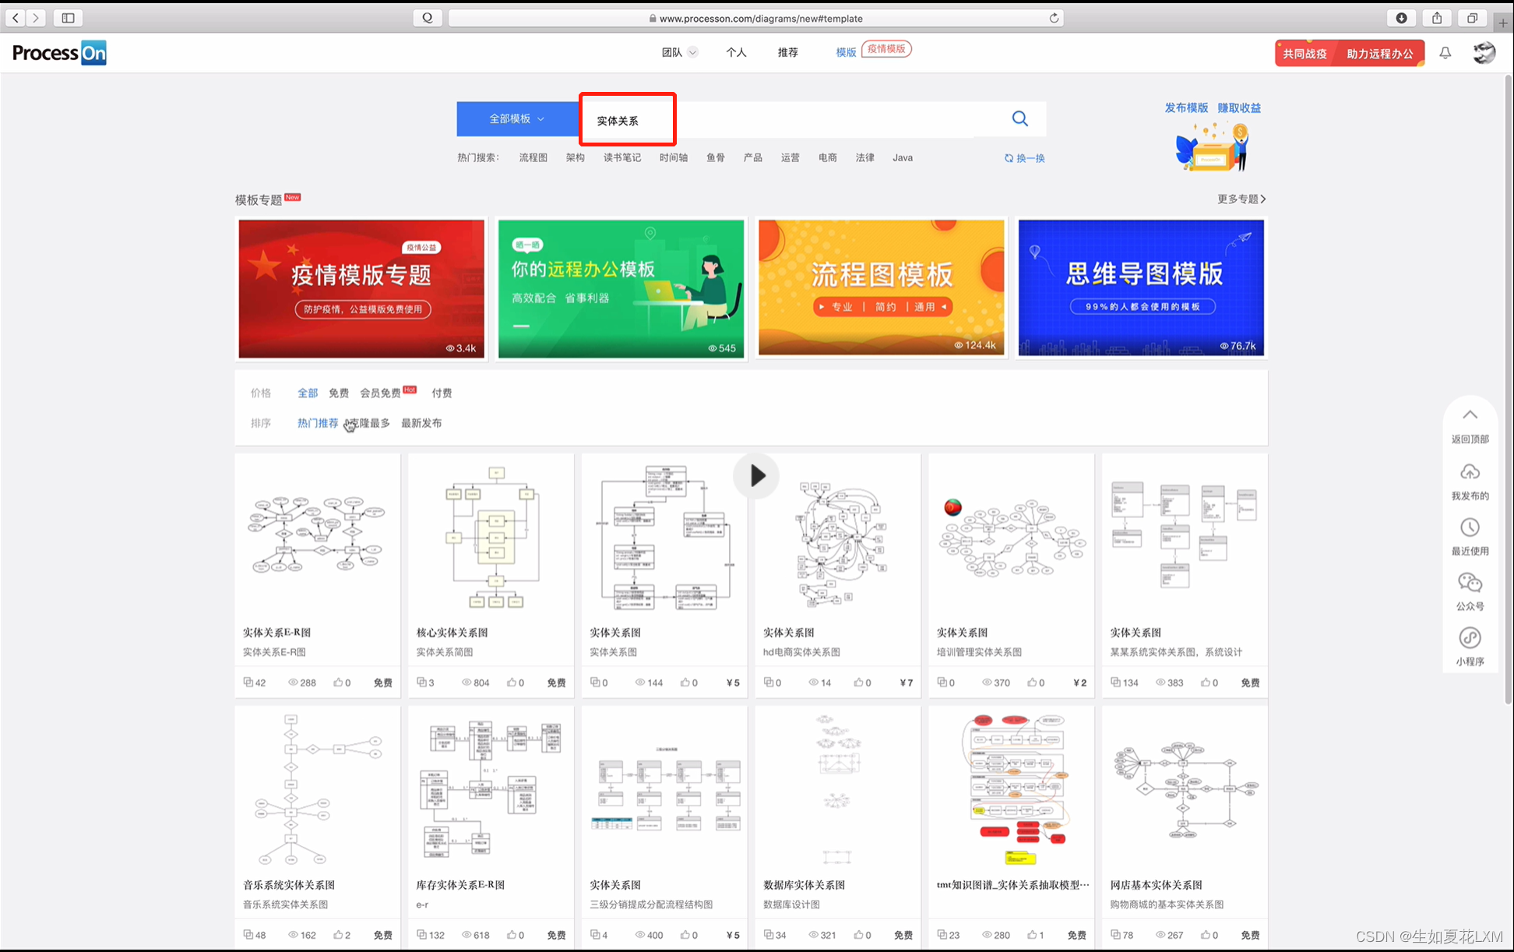
Task: Sort templates by 最新发布
Action: tap(421, 423)
